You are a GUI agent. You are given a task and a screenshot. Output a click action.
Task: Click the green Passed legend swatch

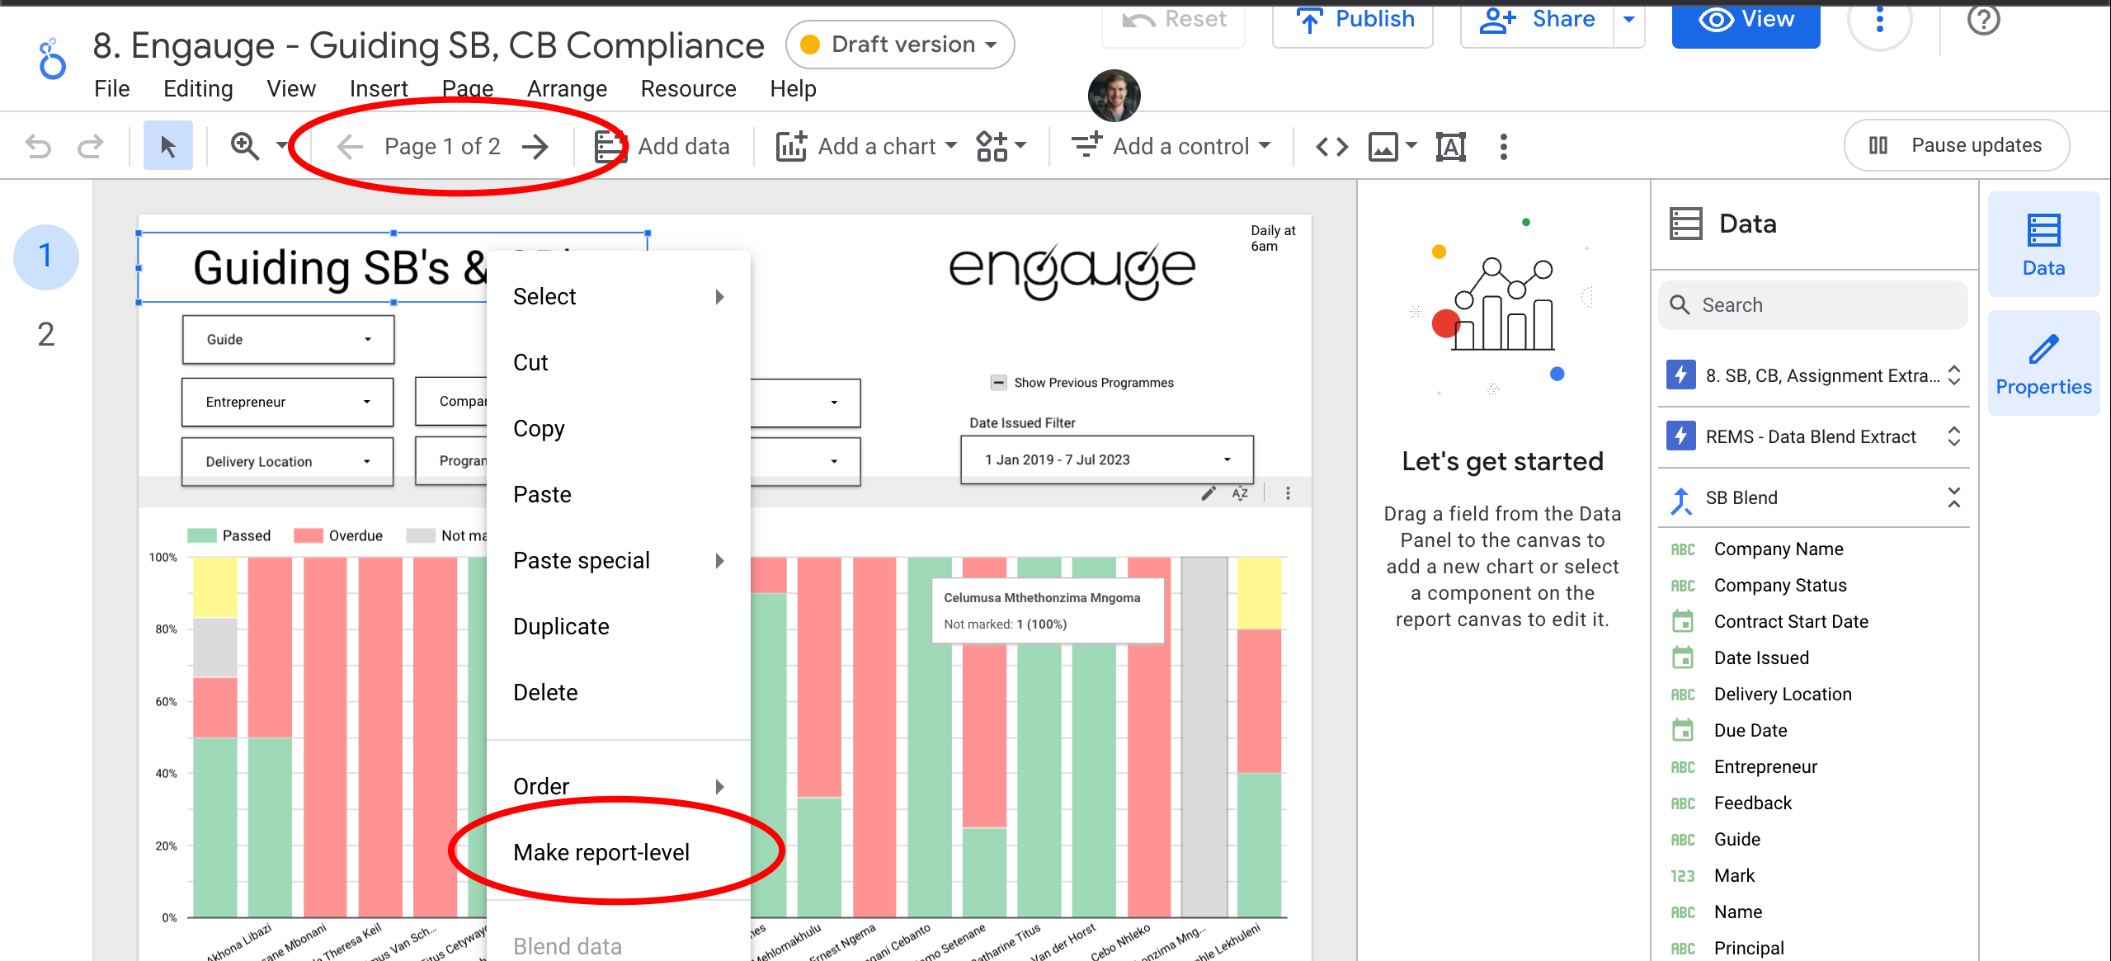pos(202,535)
